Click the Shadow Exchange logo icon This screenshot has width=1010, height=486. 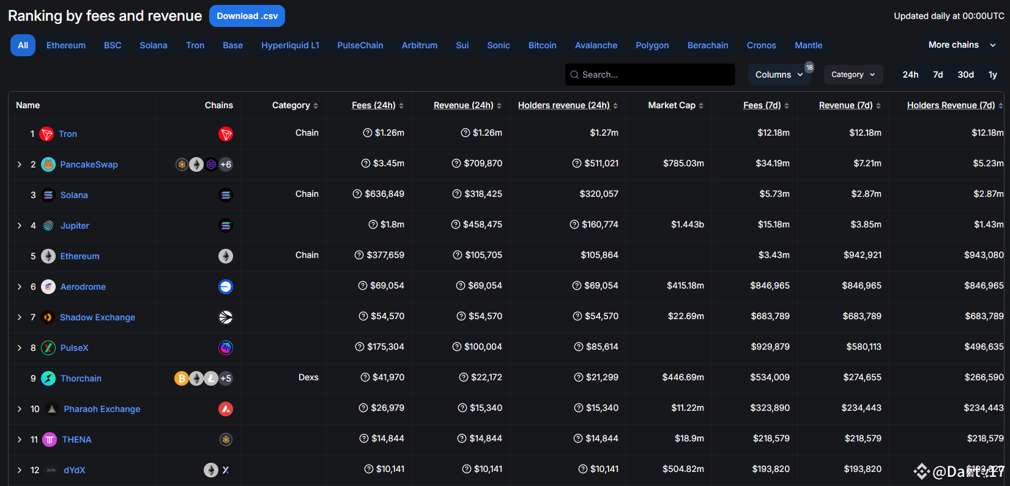pyautogui.click(x=48, y=317)
